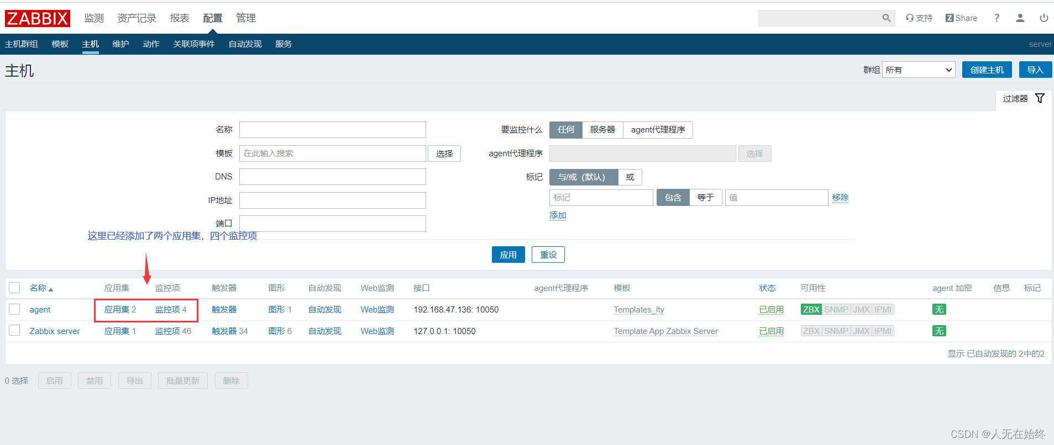The image size is (1054, 445).
Task: Open the 管理 menu
Action: [246, 18]
